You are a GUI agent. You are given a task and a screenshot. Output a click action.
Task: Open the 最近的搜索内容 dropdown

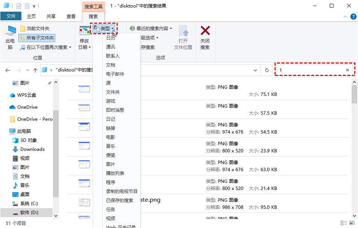tap(150, 28)
